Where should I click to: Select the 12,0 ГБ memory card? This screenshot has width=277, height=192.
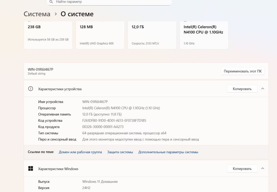152,35
